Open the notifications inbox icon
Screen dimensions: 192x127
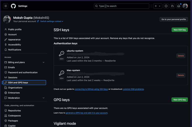(x=179, y=6)
